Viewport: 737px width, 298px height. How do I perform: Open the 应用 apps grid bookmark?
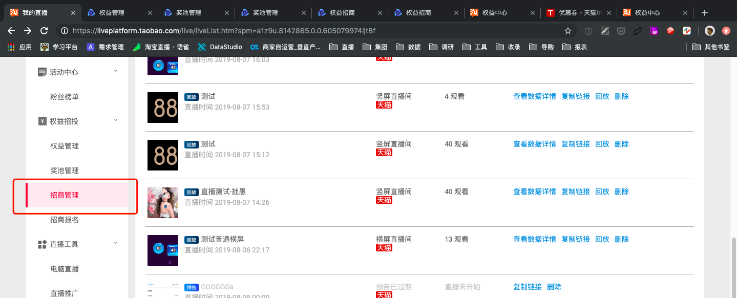(20, 47)
